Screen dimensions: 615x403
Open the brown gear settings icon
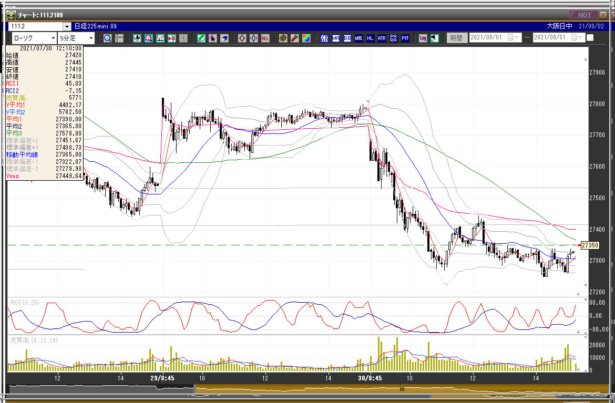pyautogui.click(x=283, y=38)
